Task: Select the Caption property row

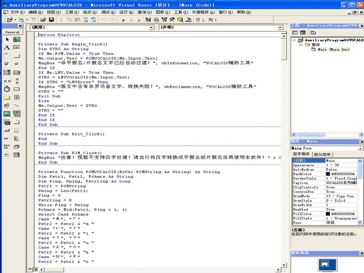Action: coord(325,183)
